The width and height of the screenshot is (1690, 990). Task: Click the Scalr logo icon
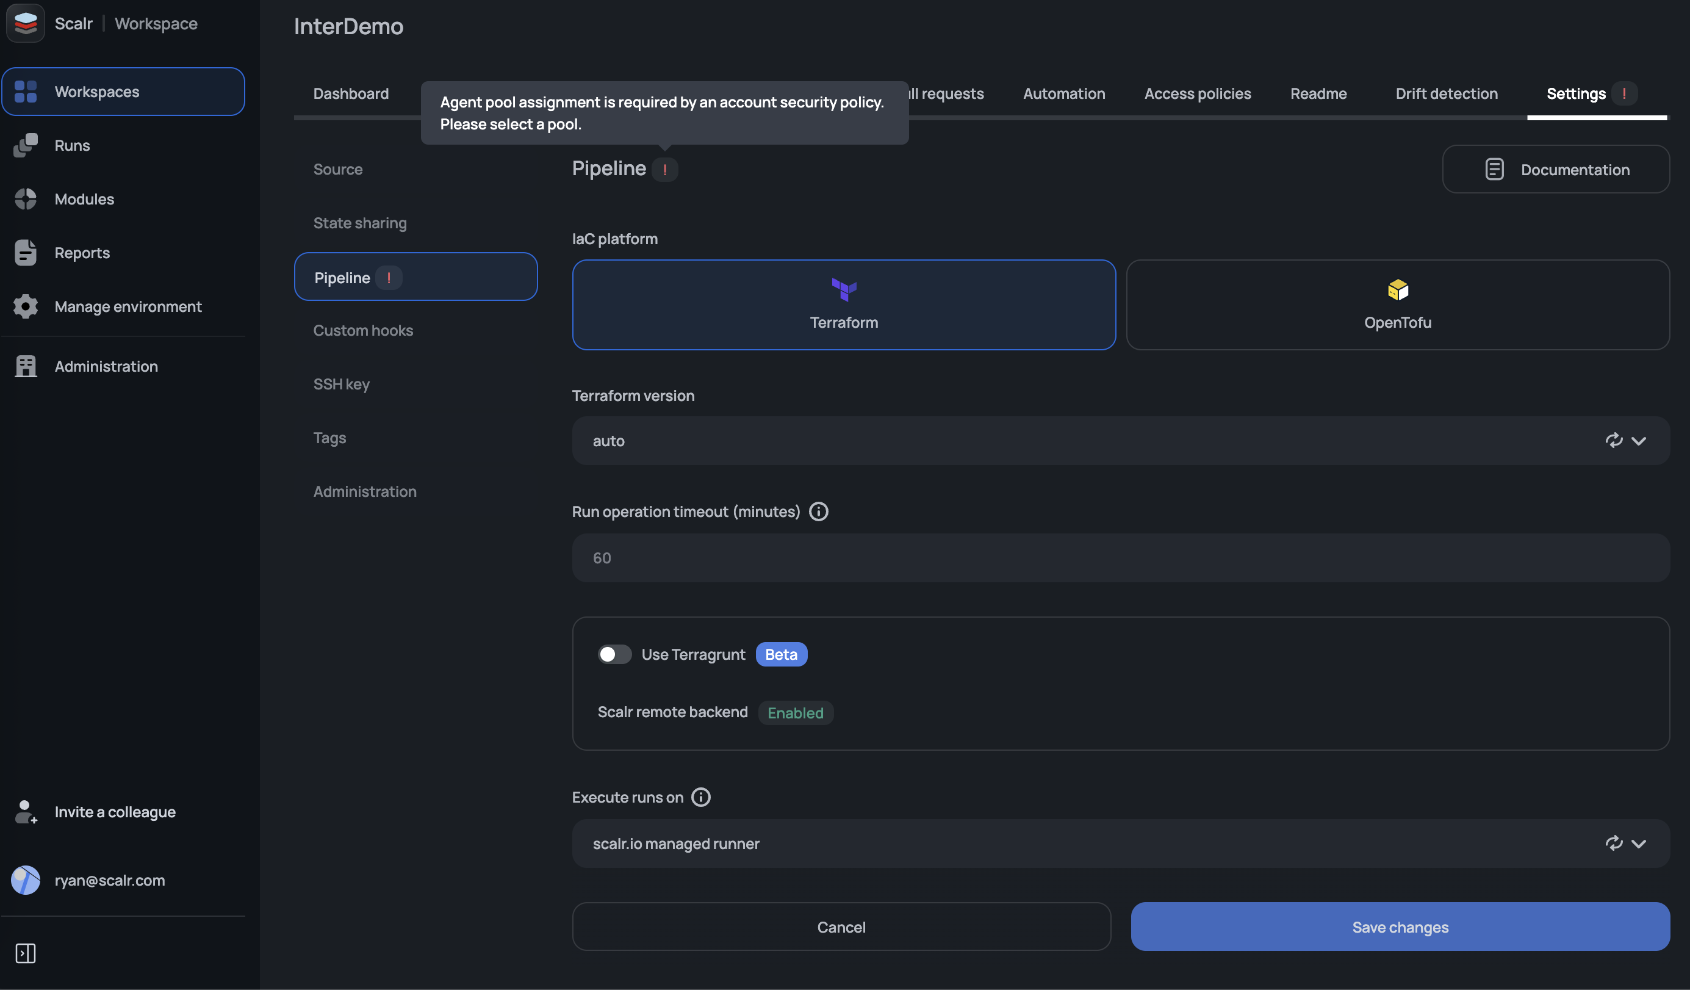26,23
